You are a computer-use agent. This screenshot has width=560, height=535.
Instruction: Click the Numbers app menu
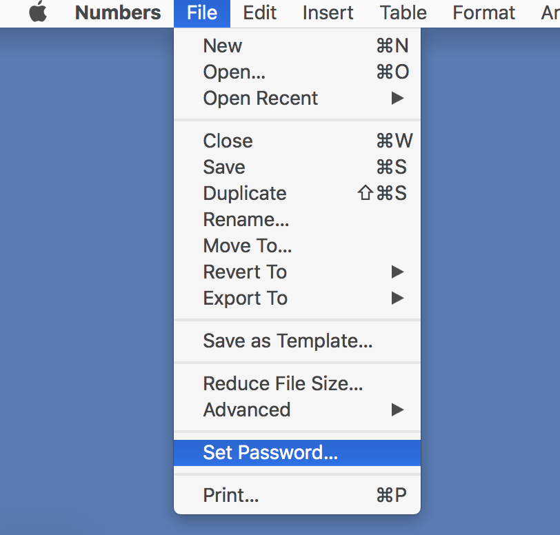point(118,13)
